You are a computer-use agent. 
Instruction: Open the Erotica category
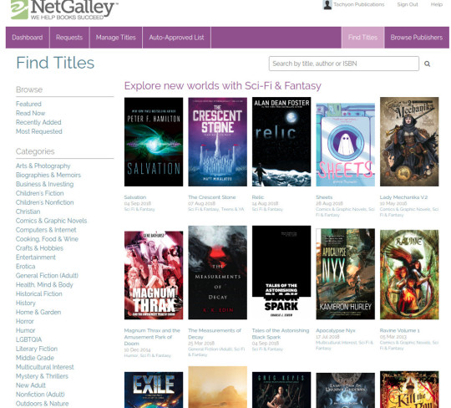25,267
